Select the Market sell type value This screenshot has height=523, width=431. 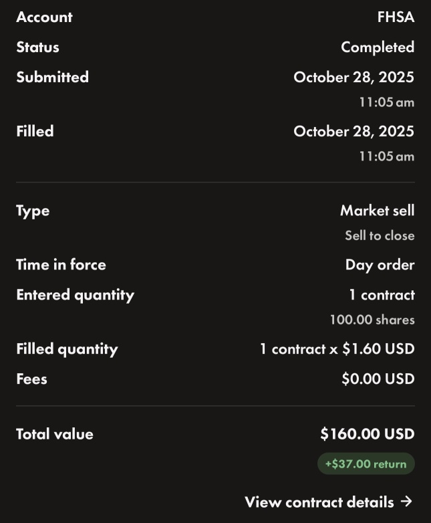click(x=378, y=211)
